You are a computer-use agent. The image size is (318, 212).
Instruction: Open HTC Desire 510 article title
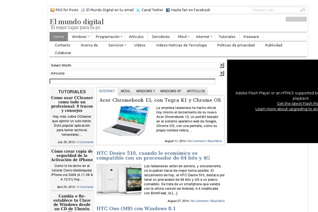pos(153,155)
